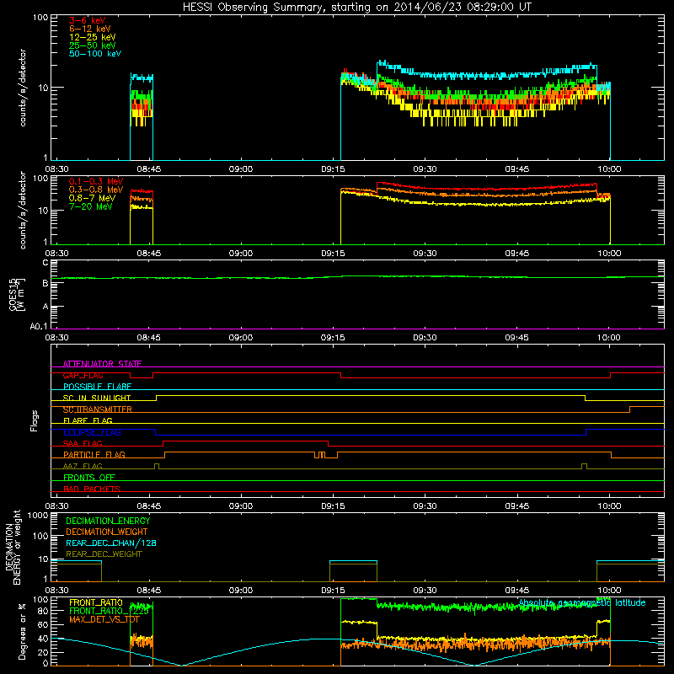Click the GOES15 axis label
The height and width of the screenshot is (674, 674).
(17, 294)
